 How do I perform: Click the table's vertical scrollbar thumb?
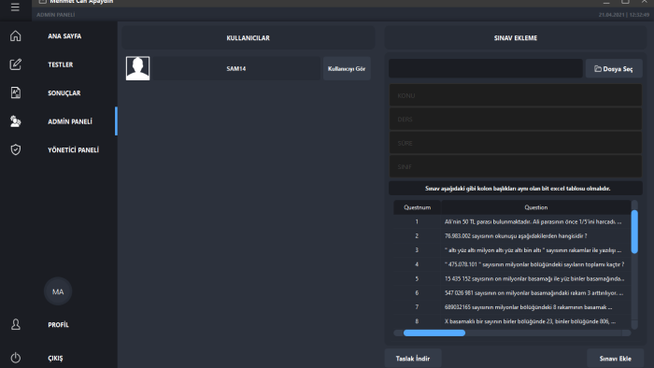pyautogui.click(x=634, y=232)
